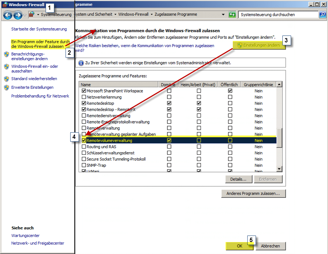Viewport: 328px width, 254px height.
Task: Open the address bar history dropdown
Action: [x=223, y=14]
